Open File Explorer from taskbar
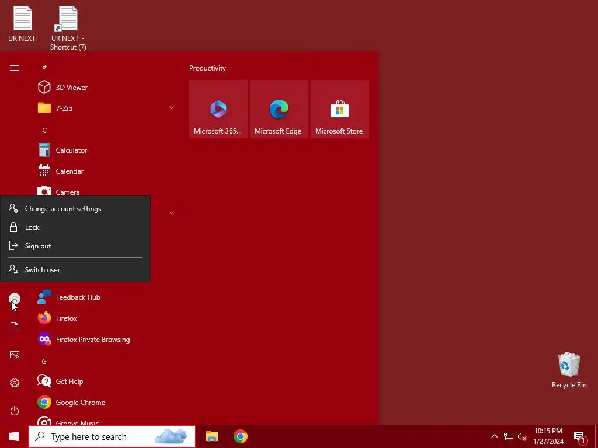This screenshot has height=448, width=598. point(211,436)
